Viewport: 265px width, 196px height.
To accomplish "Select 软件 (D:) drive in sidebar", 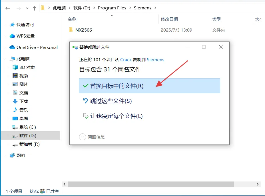I will click(31, 135).
